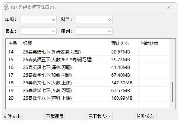Screen dimensions: 179x122
Task: Click serial number 15
Action: (11, 60)
